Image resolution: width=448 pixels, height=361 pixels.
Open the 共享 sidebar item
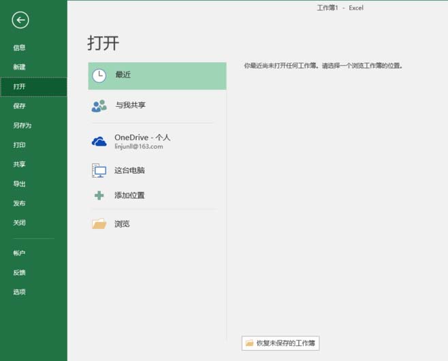[20, 164]
